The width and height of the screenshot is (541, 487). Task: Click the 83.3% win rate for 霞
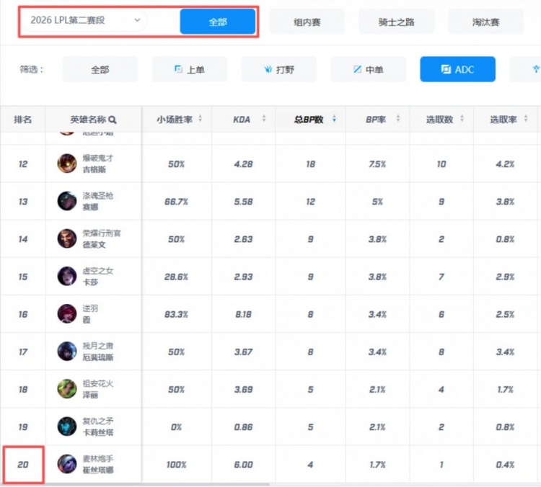coord(176,314)
